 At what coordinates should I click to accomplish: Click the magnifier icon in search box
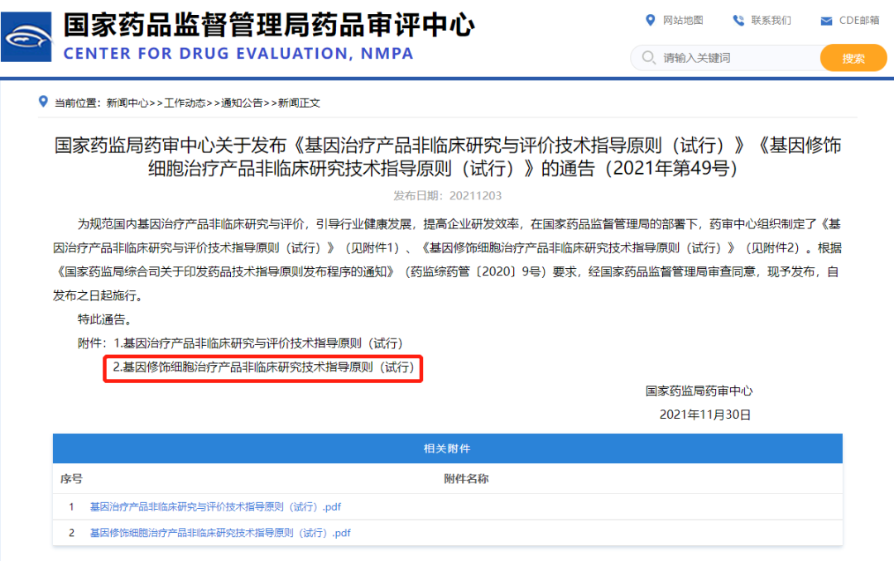648,58
